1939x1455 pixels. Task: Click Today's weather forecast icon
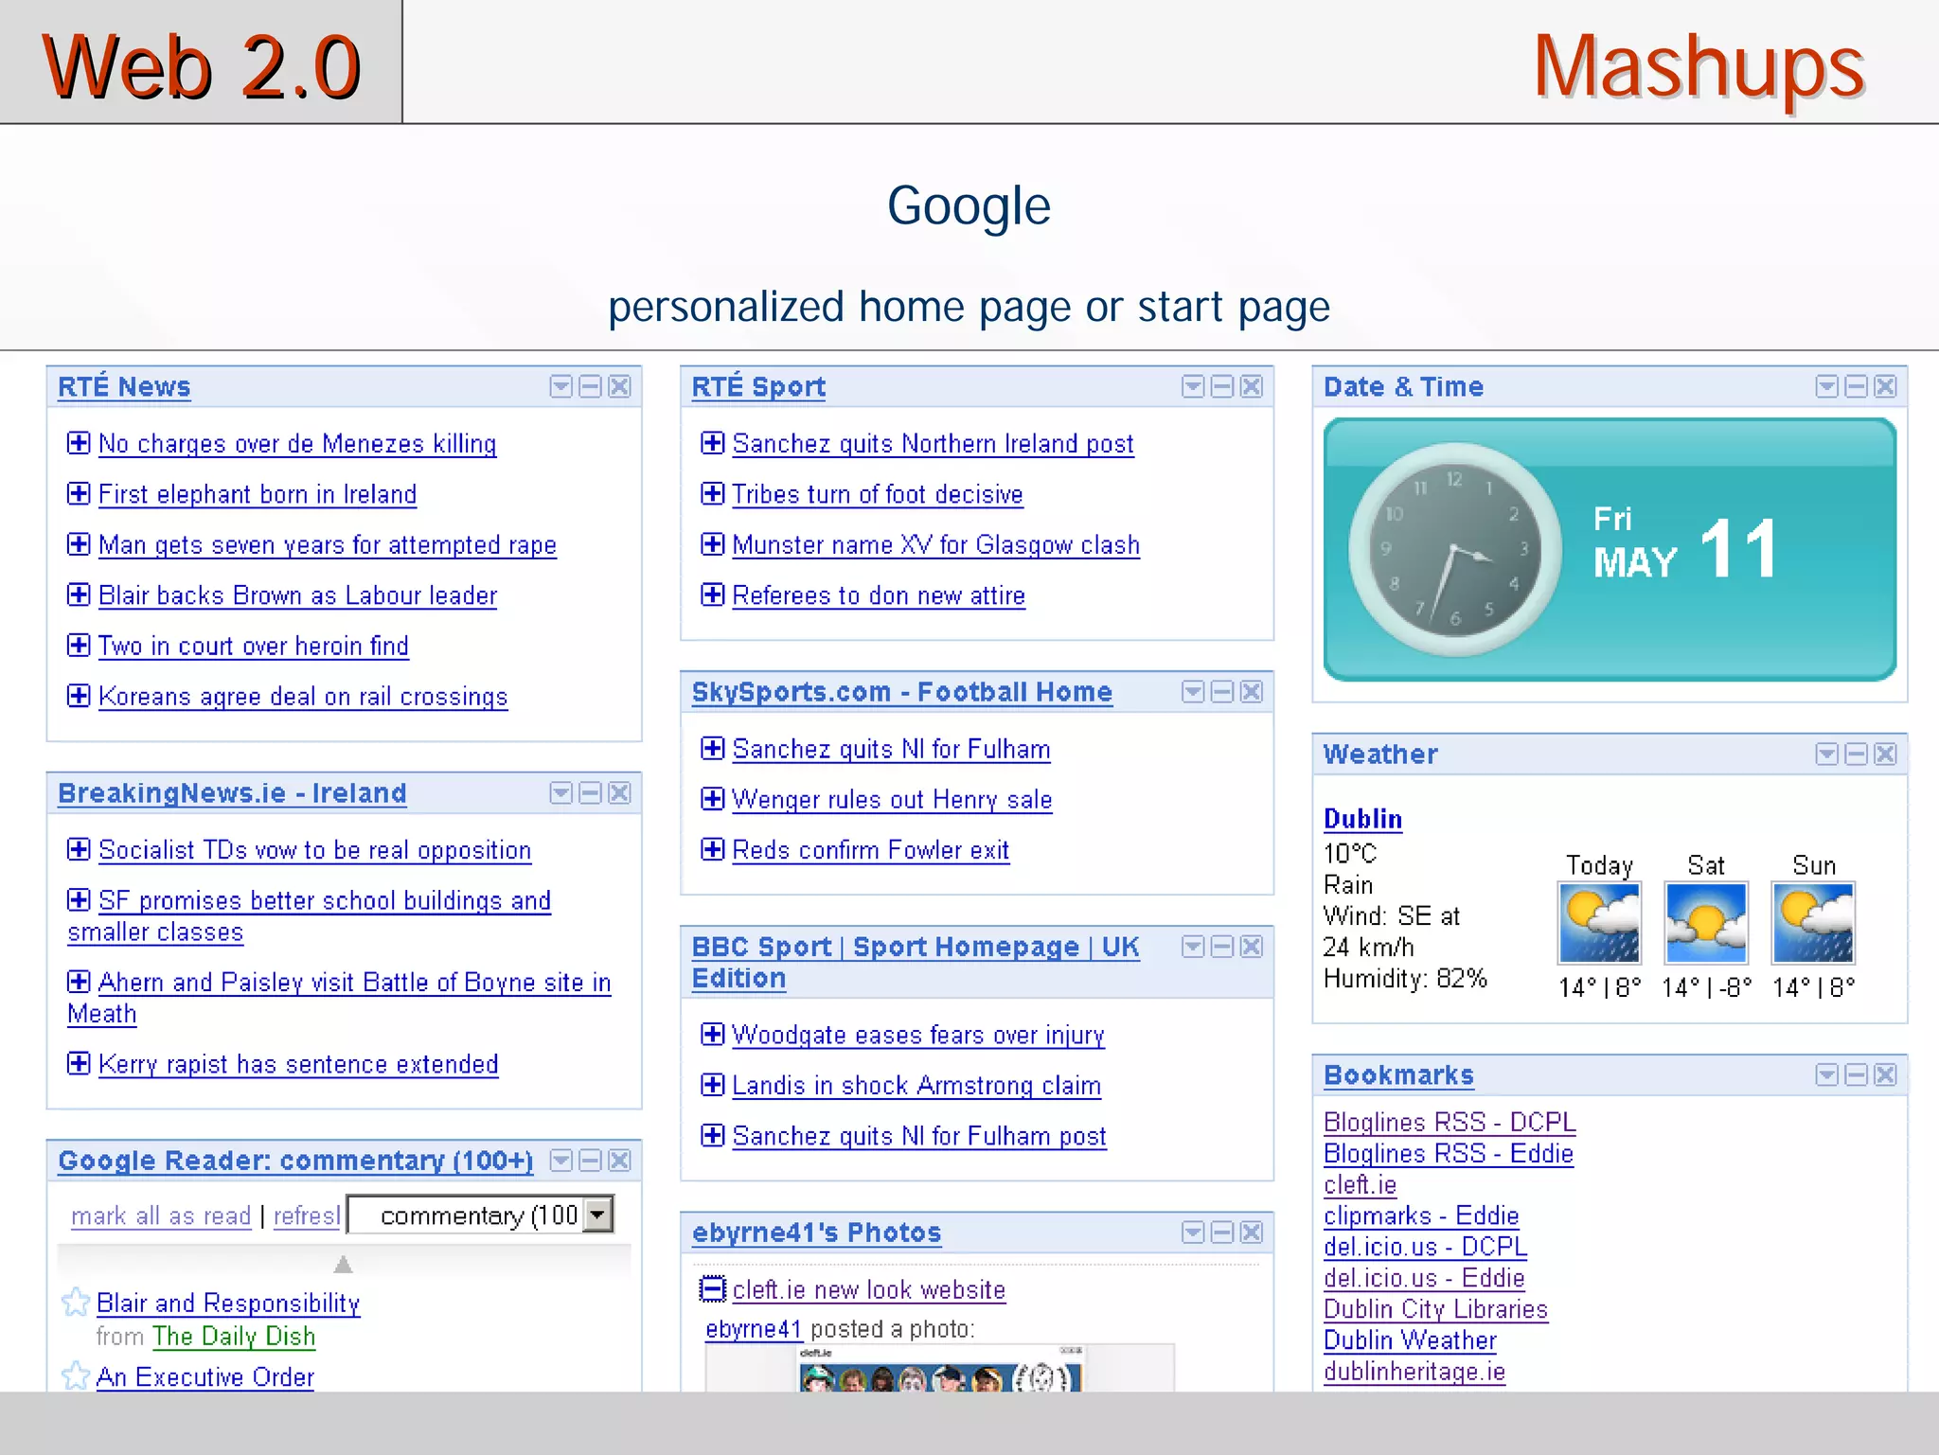1599,923
